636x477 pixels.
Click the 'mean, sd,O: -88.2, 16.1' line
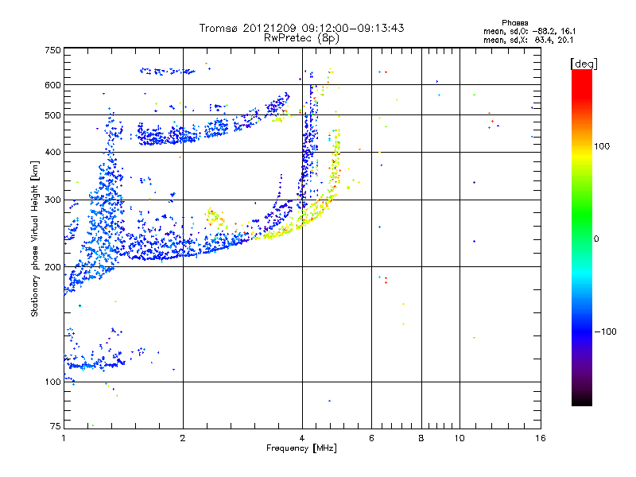(529, 31)
